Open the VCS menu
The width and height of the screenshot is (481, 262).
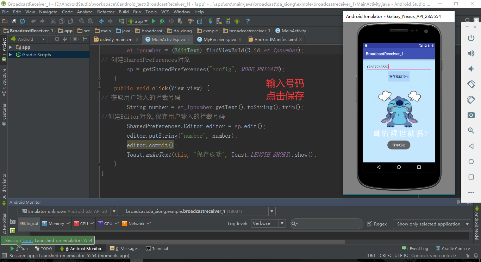pos(165,12)
